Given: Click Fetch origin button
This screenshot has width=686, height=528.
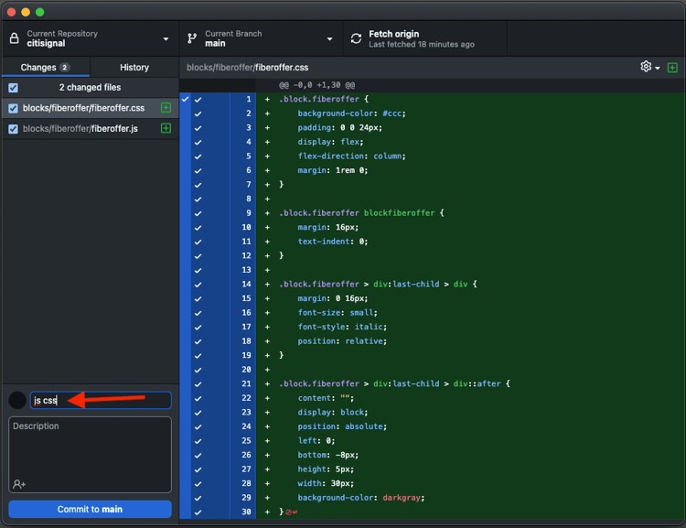Looking at the screenshot, I should pyautogui.click(x=424, y=38).
